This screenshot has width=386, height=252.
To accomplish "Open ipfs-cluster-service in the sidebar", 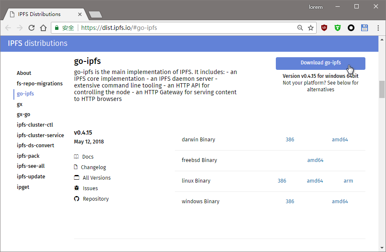I will 40,135.
